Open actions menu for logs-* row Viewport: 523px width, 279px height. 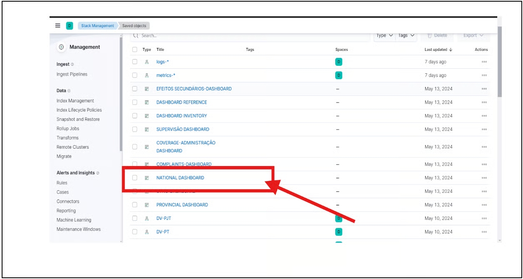tap(484, 62)
